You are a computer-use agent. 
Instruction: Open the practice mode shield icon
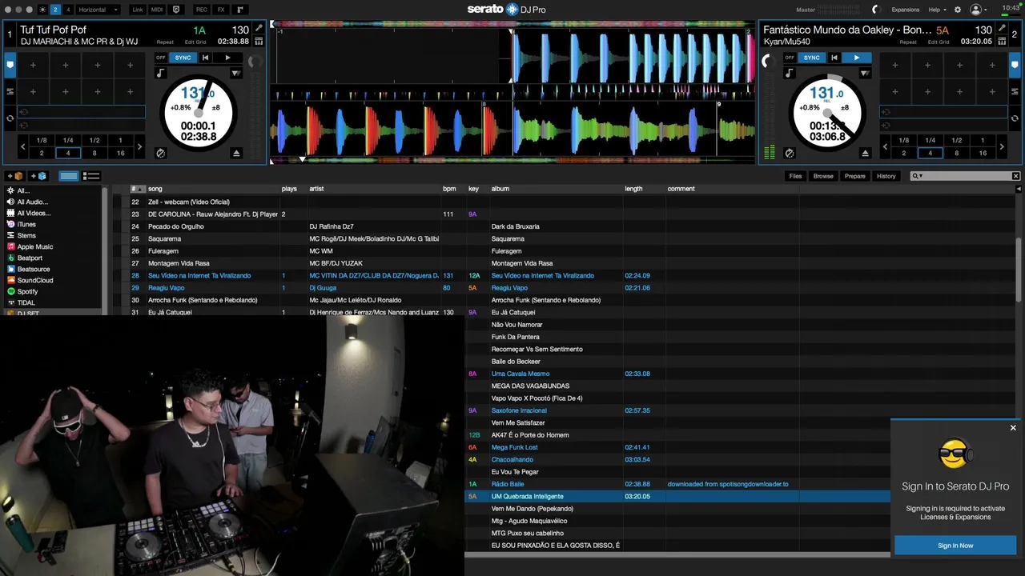pyautogui.click(x=176, y=10)
